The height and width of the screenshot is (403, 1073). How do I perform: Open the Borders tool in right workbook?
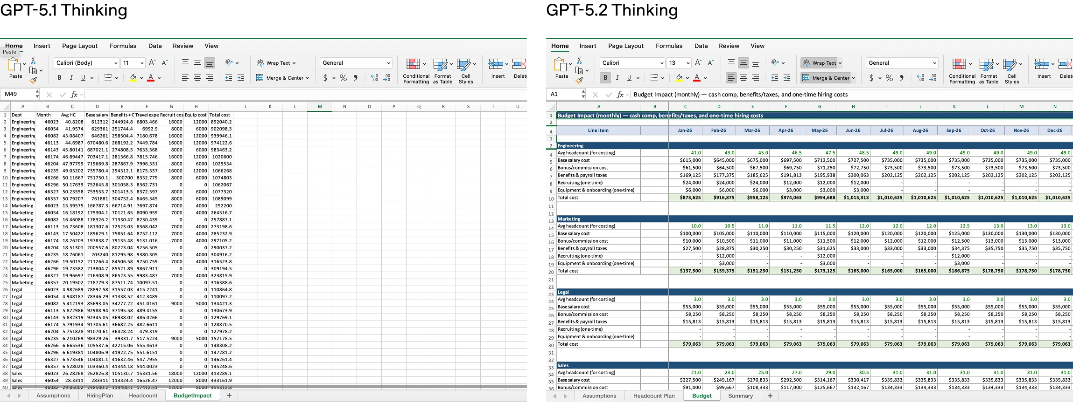[654, 78]
